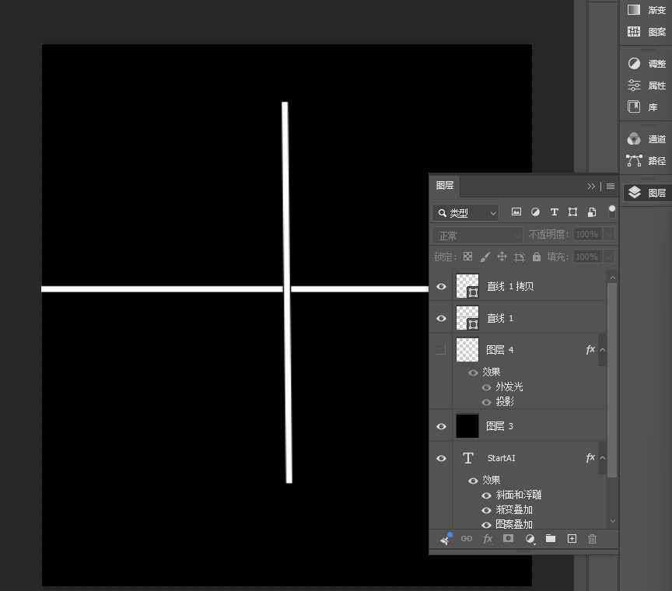The width and height of the screenshot is (672, 591).
Task: Hide the 图层 3 layer
Action: tap(441, 426)
